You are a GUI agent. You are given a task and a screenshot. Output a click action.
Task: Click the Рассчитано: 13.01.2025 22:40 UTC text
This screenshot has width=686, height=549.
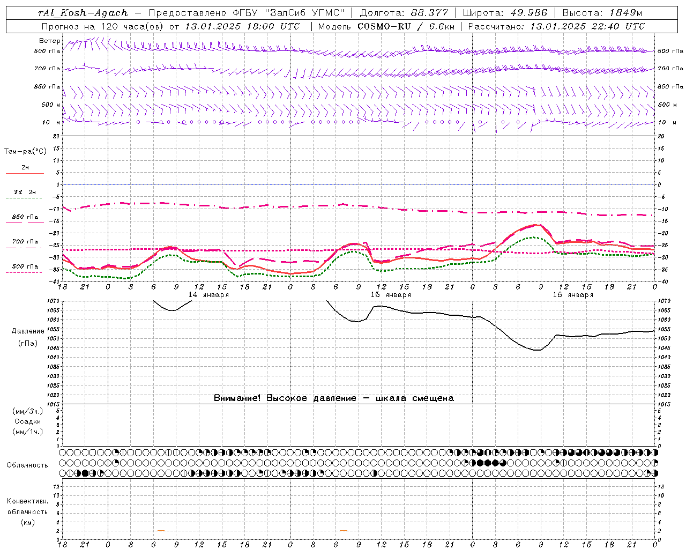556,26
